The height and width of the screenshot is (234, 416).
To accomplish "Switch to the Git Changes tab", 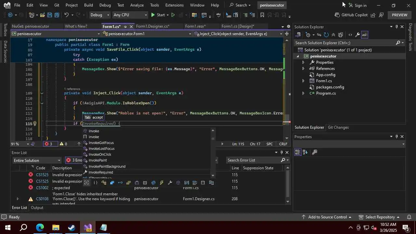I will (338, 127).
